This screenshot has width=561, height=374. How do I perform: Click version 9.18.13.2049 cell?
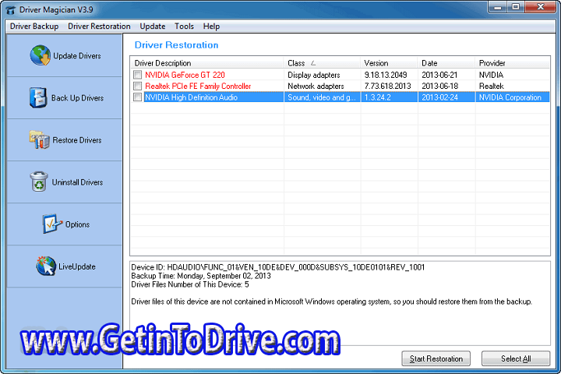tap(386, 75)
